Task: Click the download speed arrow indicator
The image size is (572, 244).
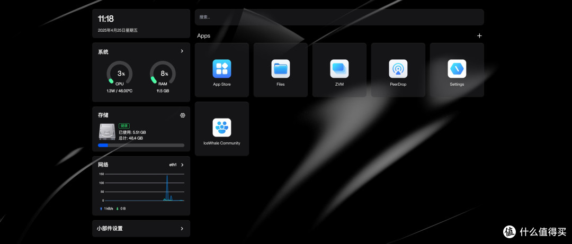Action: tap(118, 209)
